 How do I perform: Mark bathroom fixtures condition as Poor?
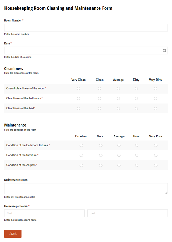137,145
